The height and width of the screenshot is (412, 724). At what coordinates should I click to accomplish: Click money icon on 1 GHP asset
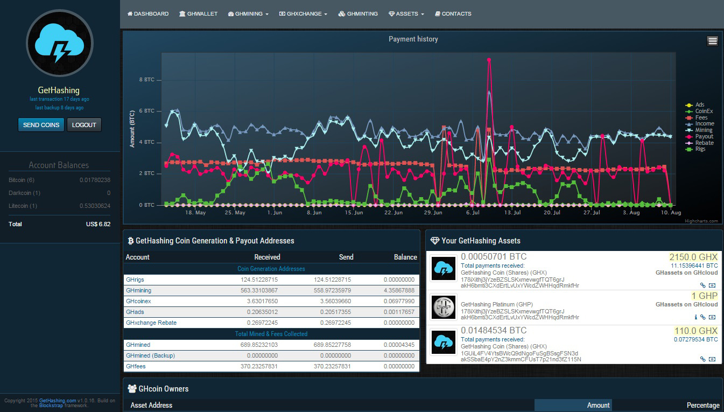pos(712,317)
